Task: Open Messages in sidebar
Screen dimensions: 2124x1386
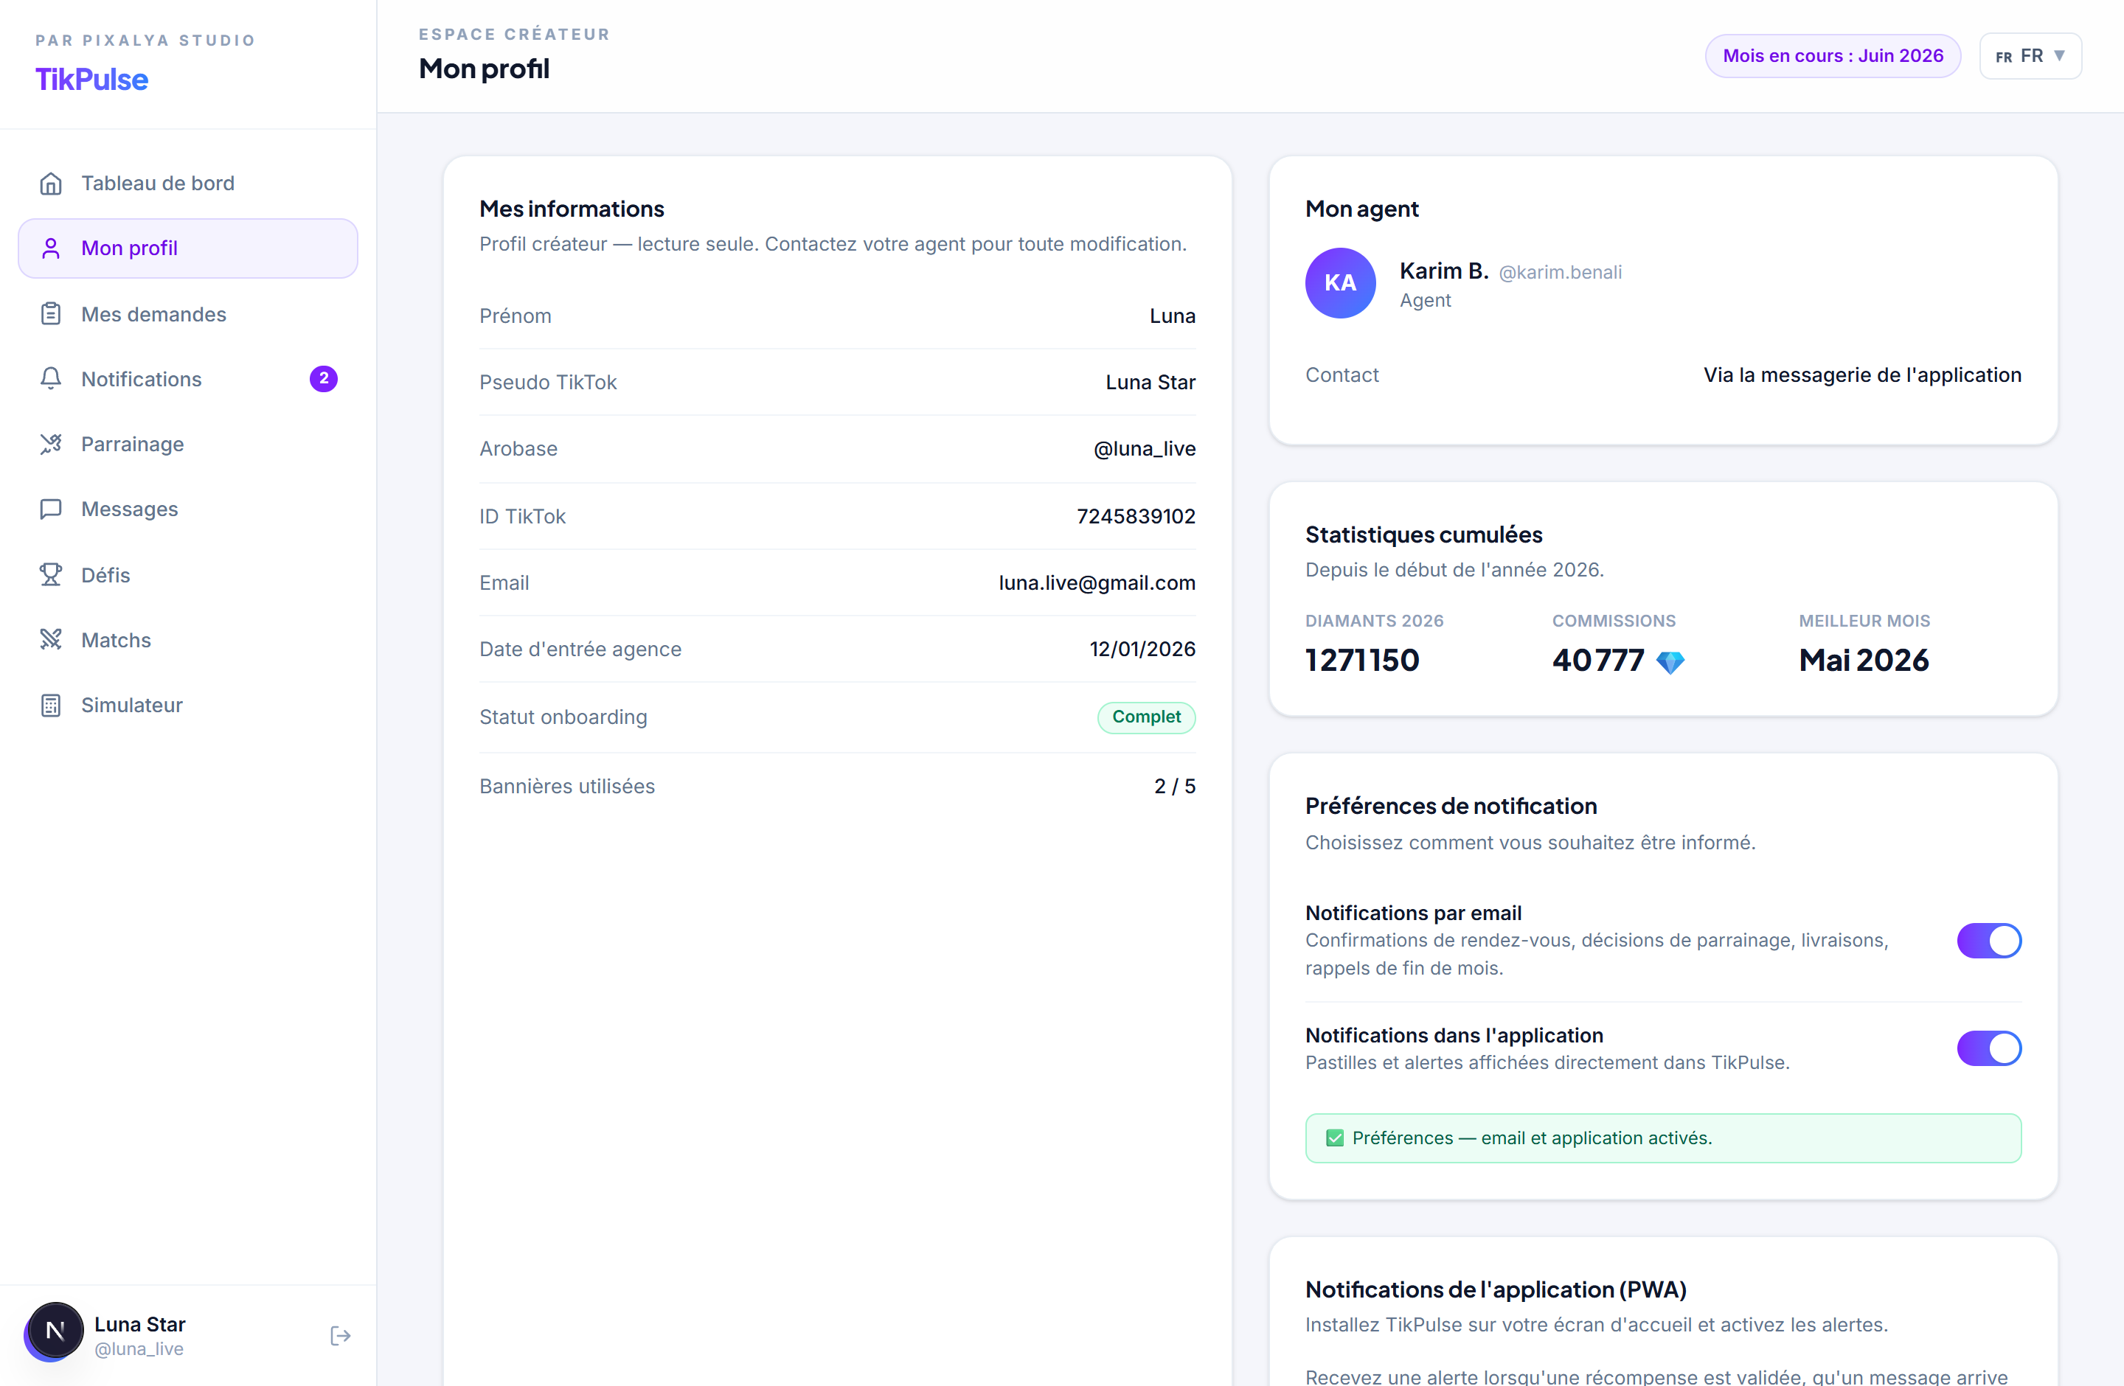Action: coord(187,509)
